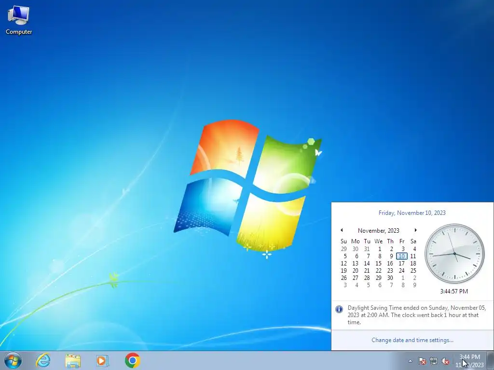Select October 31 in calendar first row
Image resolution: width=494 pixels, height=370 pixels.
coord(367,249)
